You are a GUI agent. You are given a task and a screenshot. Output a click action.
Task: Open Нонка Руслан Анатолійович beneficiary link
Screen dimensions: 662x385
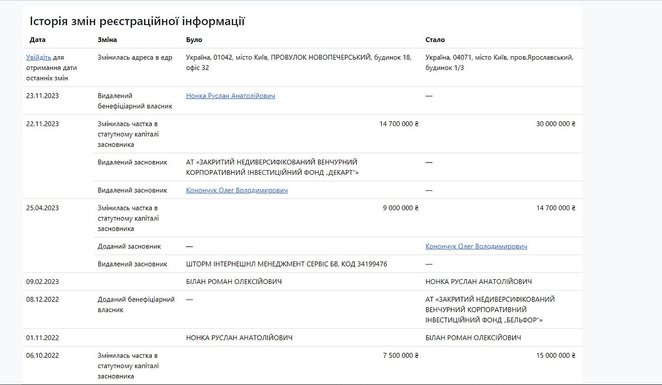pos(230,95)
